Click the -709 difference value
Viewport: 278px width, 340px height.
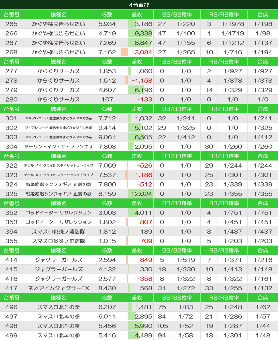145,241
